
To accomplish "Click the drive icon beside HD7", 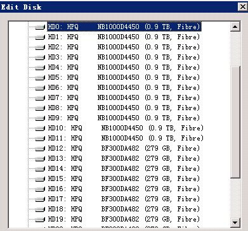I will [40, 97].
